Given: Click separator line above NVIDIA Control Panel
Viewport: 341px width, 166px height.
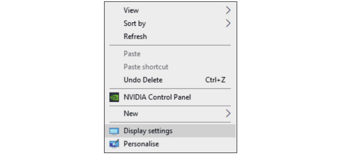Looking at the screenshot, I should point(170,89).
